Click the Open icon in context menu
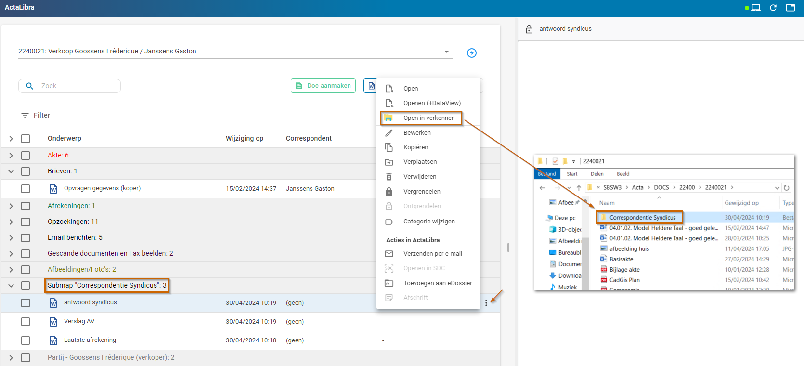 (389, 89)
